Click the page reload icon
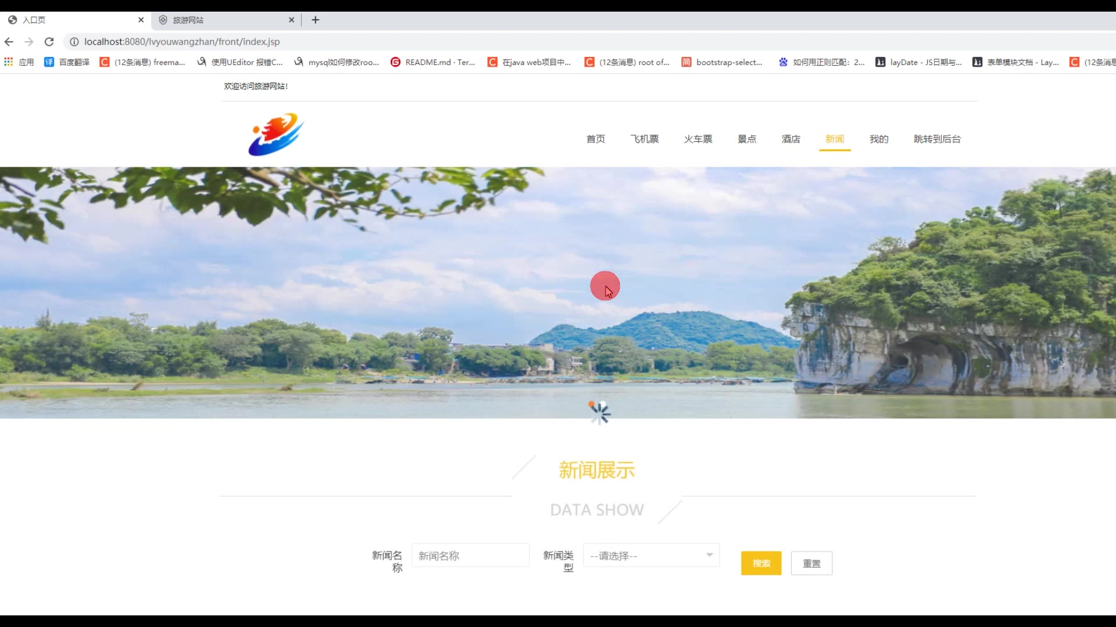 pos(49,42)
